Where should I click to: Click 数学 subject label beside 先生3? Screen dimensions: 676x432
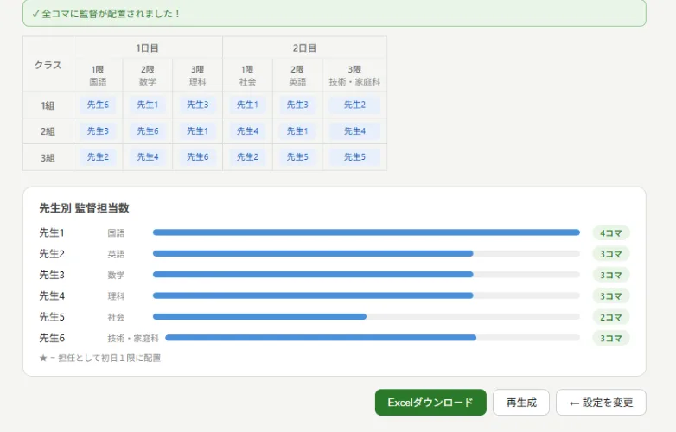(116, 276)
